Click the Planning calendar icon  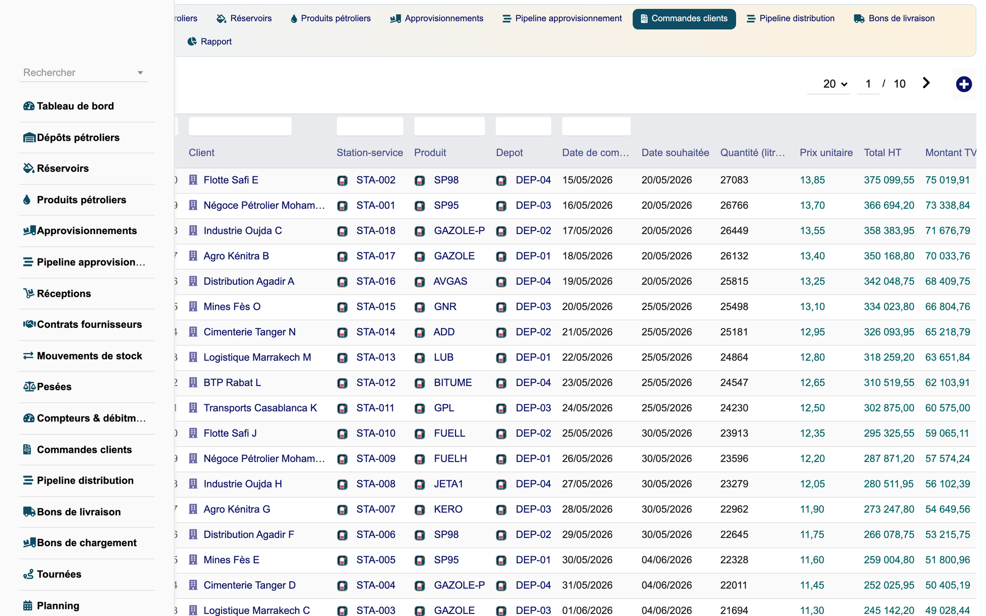[x=28, y=605]
